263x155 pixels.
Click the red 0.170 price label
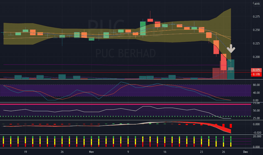click(256, 74)
